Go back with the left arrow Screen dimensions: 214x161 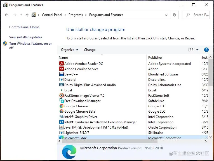tap(6, 15)
